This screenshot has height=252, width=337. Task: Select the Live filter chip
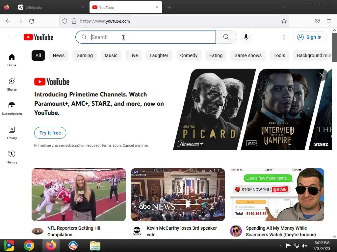coord(134,55)
